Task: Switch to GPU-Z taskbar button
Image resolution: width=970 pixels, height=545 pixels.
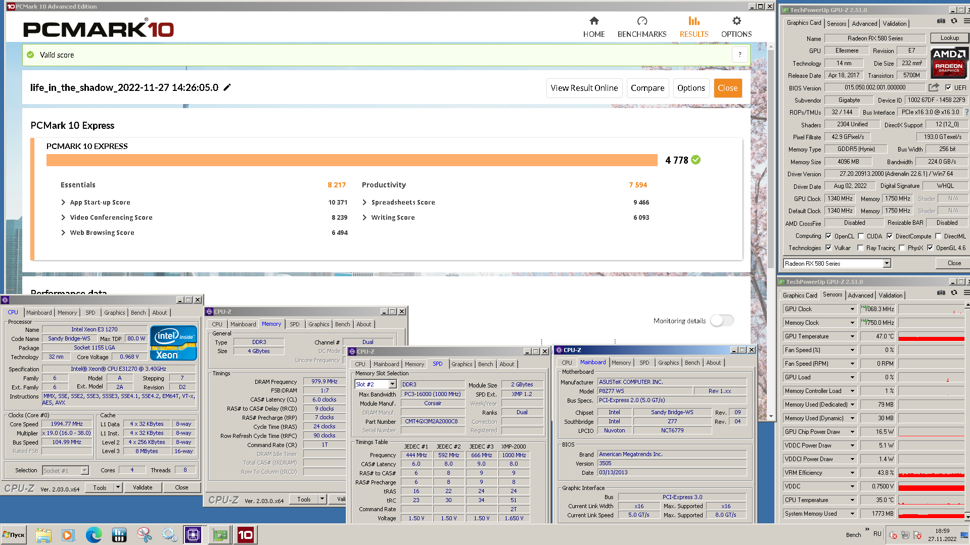Action: tap(220, 535)
